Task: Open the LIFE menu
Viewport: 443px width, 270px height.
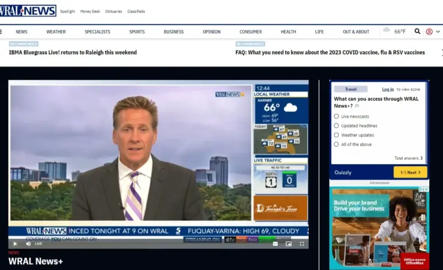Action: pyautogui.click(x=319, y=32)
